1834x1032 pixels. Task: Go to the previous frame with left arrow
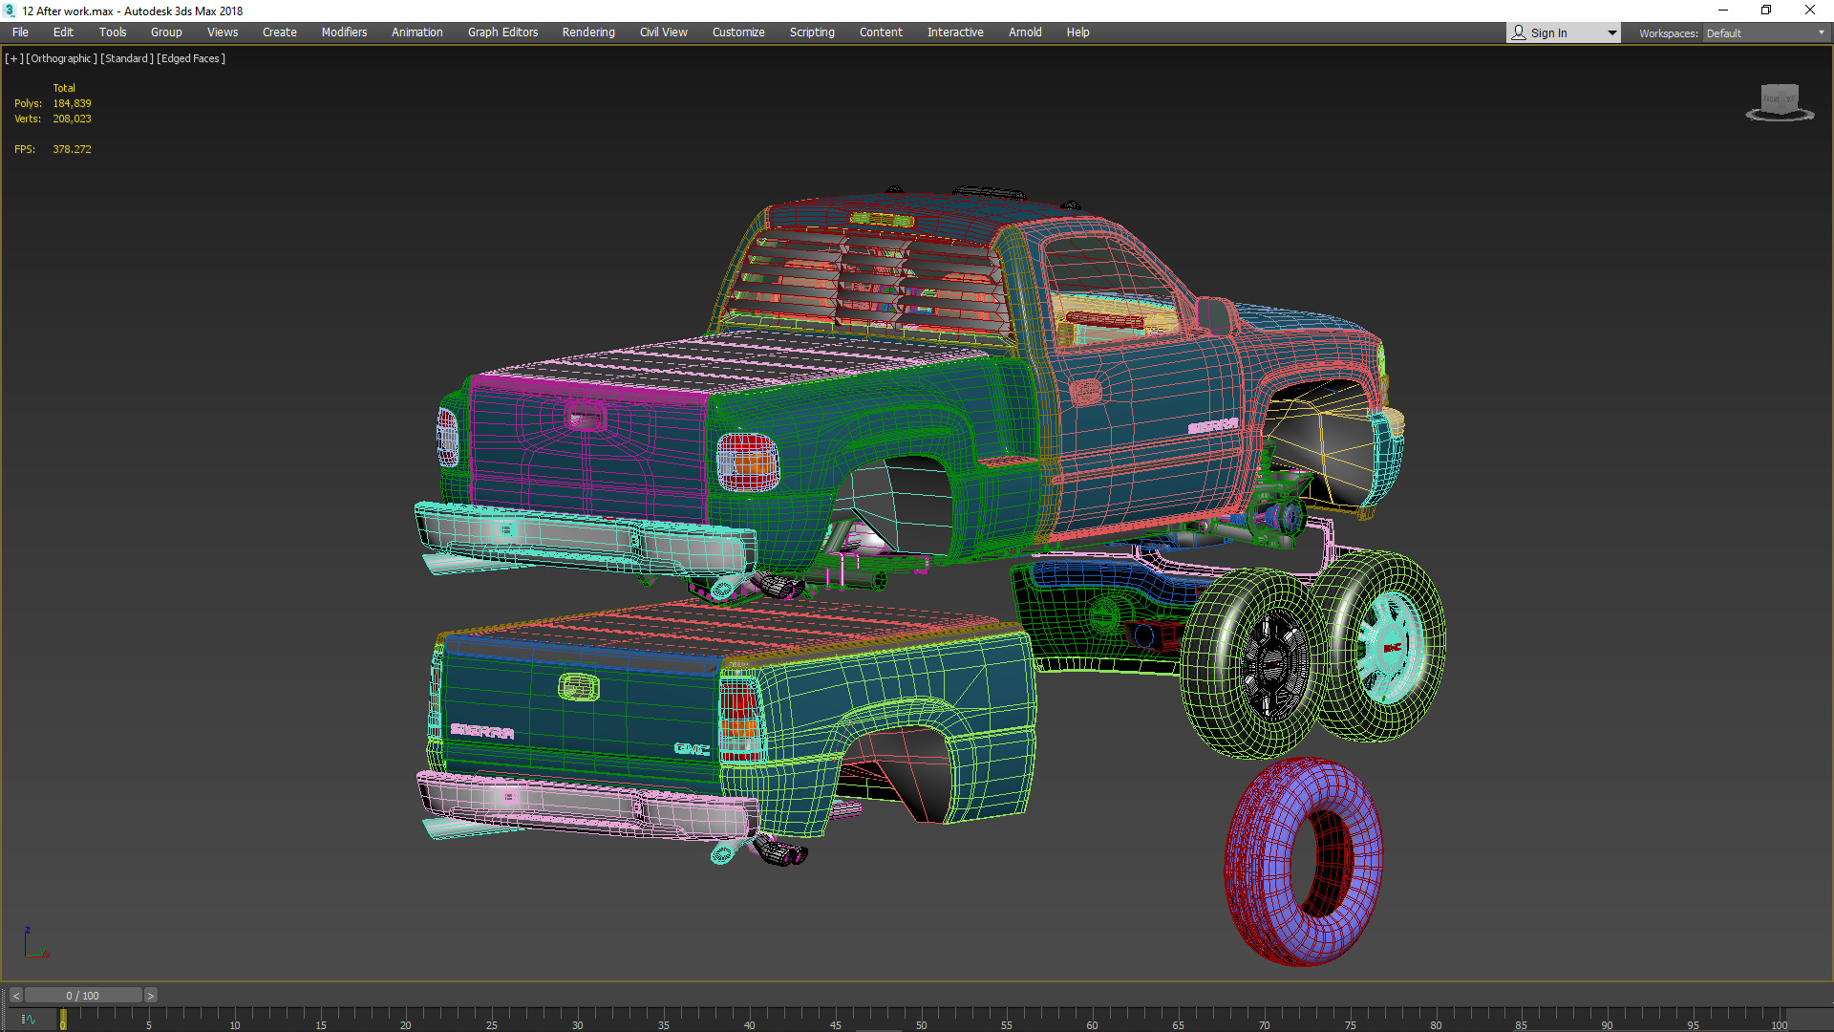tap(15, 996)
